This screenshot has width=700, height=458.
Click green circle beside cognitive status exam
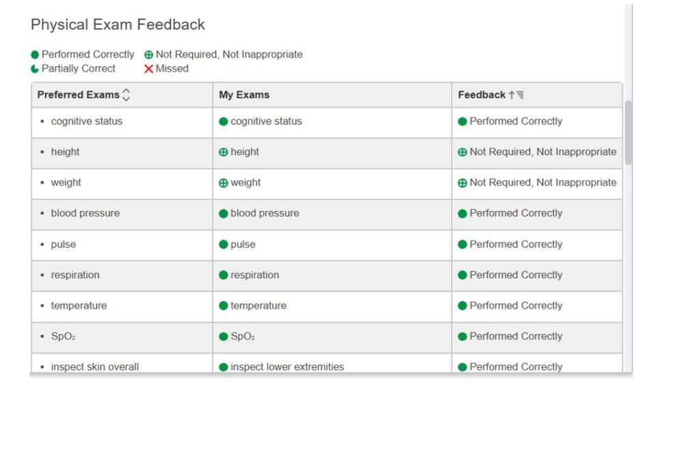pos(224,121)
